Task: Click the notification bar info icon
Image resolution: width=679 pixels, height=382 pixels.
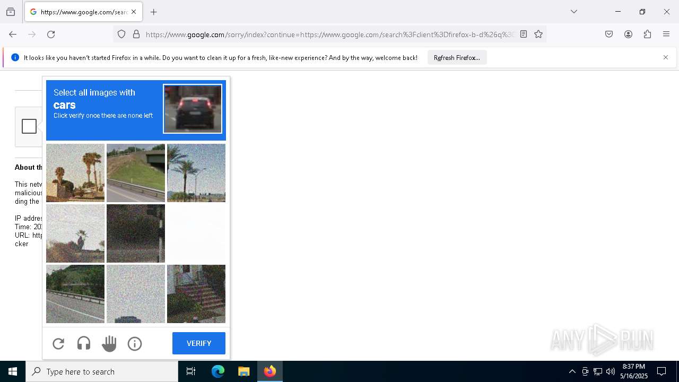Action: (x=15, y=57)
